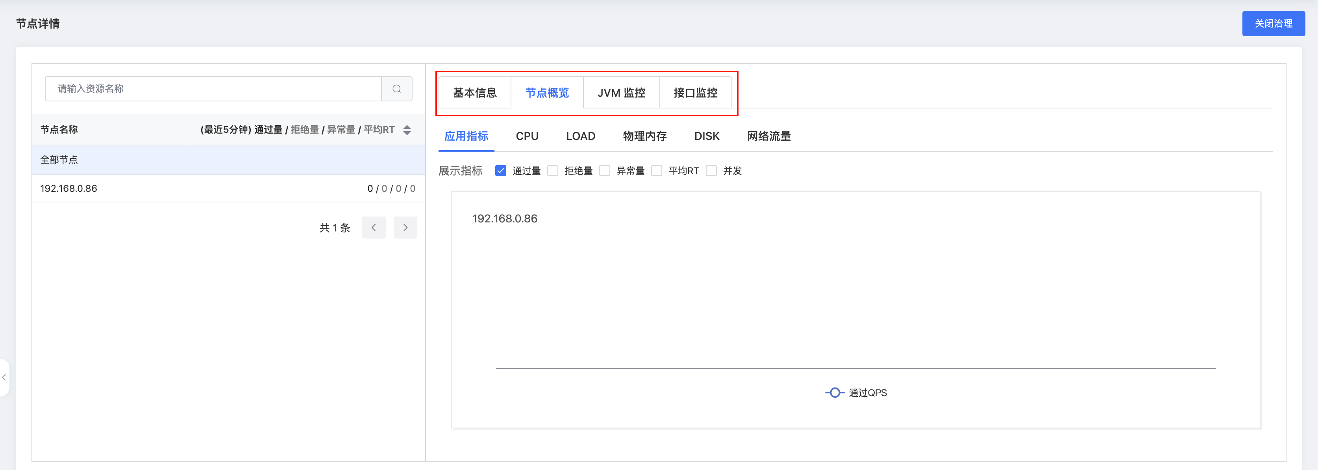Check the 并发 indicator box

click(711, 171)
